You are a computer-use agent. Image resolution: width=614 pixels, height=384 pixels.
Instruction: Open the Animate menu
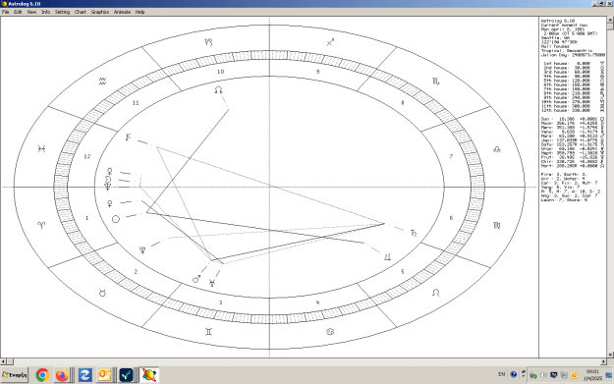[122, 12]
